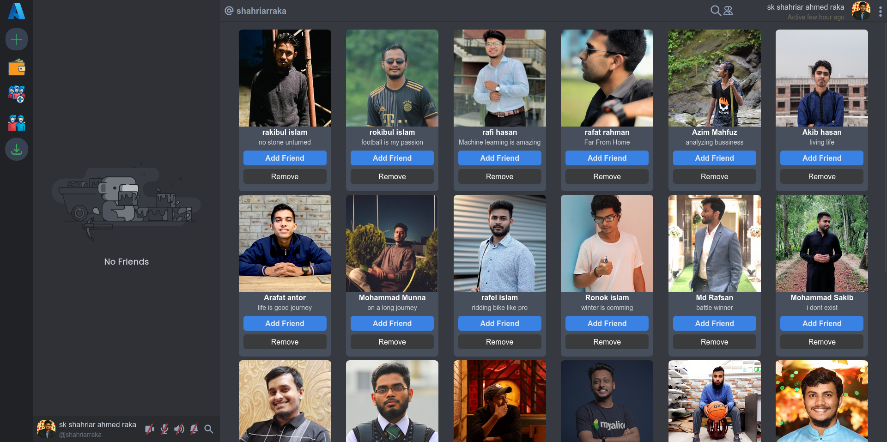This screenshot has height=442, width=887.
Task: Click the bottom panel search icon
Action: tap(209, 429)
